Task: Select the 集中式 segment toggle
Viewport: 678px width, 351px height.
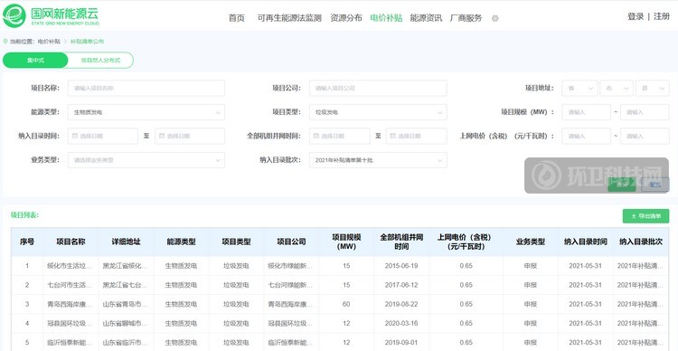Action: pos(35,61)
